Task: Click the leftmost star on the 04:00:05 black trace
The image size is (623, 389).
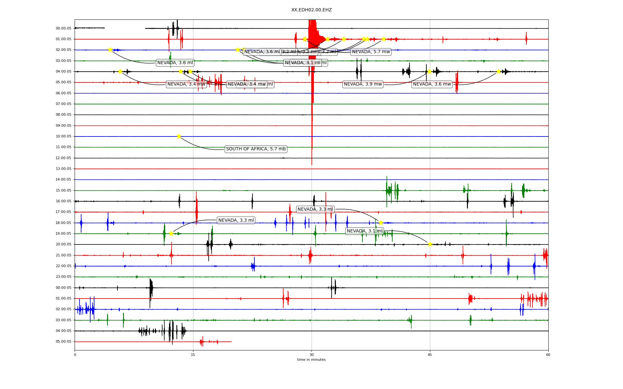Action: click(120, 71)
